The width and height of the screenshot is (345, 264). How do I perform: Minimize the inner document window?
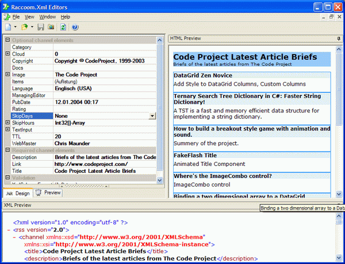[323, 17]
